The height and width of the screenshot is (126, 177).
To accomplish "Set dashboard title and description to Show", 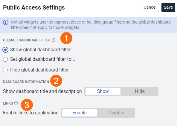I will [x=103, y=91].
